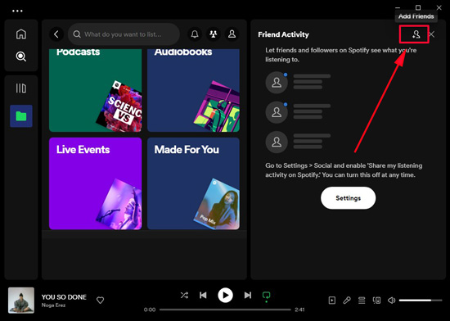This screenshot has width=450, height=321.
Task: Toggle shuffle playback
Action: click(184, 295)
